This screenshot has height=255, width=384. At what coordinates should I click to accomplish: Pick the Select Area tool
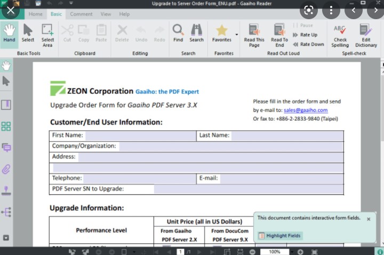click(47, 36)
